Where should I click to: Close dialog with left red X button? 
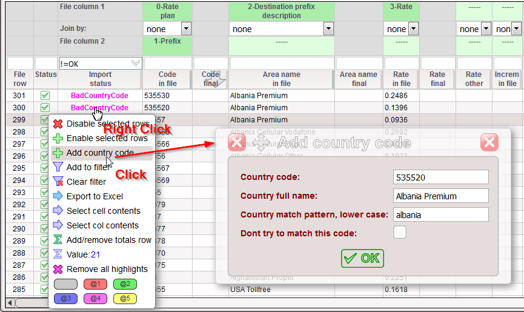pyautogui.click(x=237, y=142)
